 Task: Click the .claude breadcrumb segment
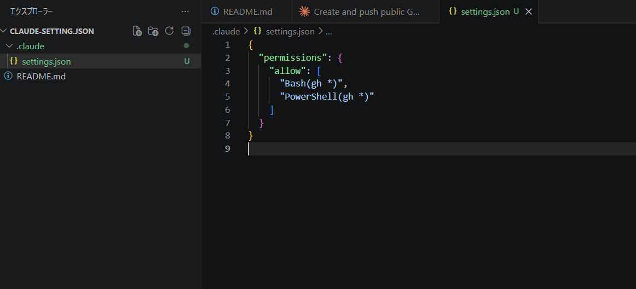(x=226, y=31)
